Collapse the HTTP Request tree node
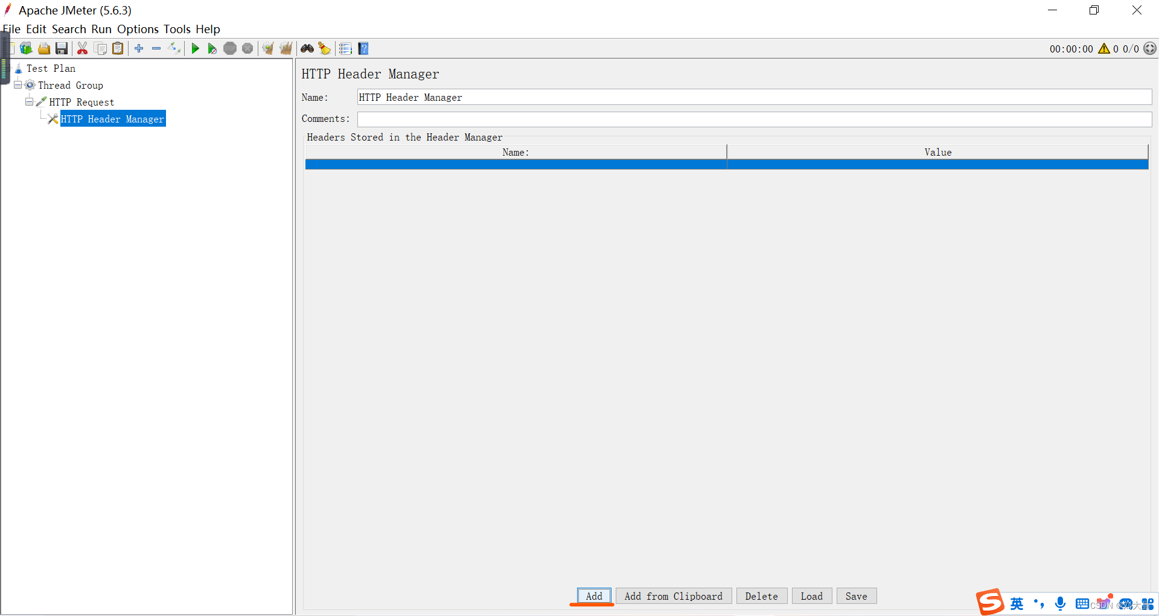1159x616 pixels. 29,102
